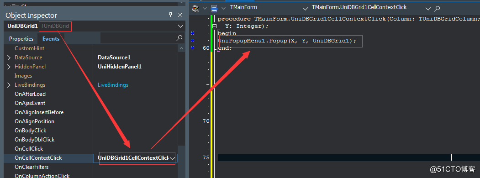This screenshot has width=480, height=178.
Task: Open the UniDBGrid1 component selector dropdown
Action: point(180,26)
